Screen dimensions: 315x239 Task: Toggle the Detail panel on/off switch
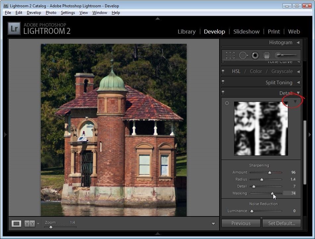tap(223, 93)
